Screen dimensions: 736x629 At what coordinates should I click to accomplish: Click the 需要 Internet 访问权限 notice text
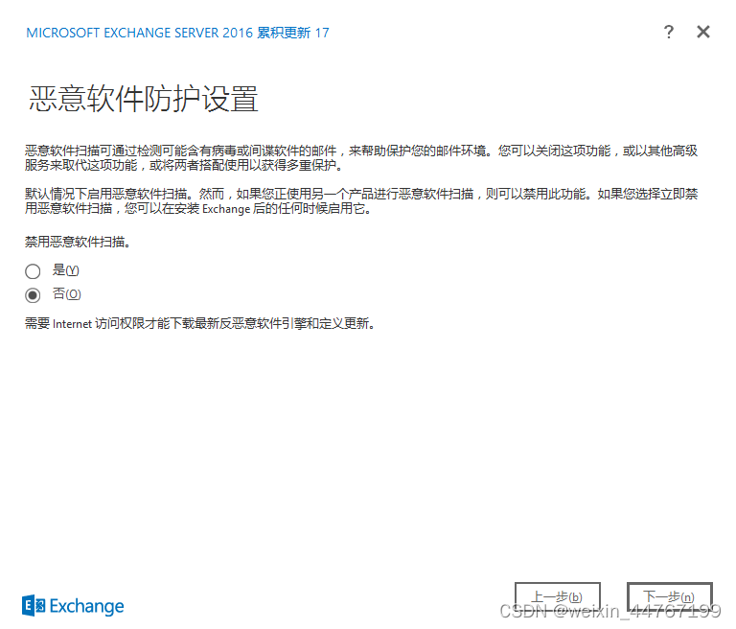coord(199,324)
